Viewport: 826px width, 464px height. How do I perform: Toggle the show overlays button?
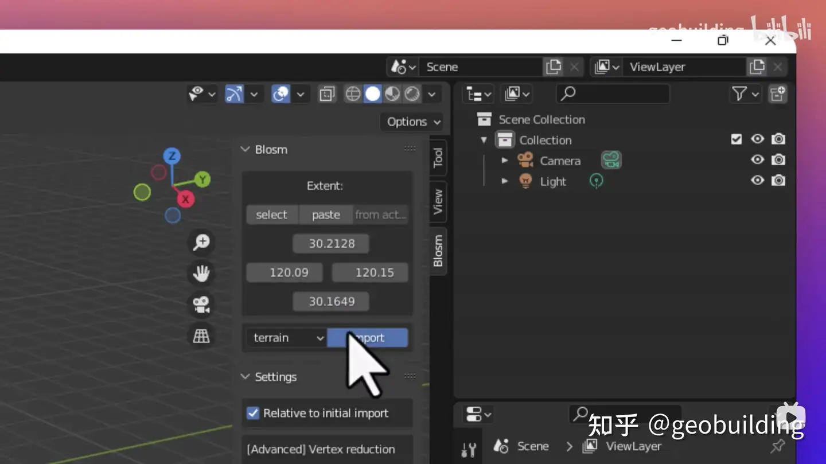point(280,93)
